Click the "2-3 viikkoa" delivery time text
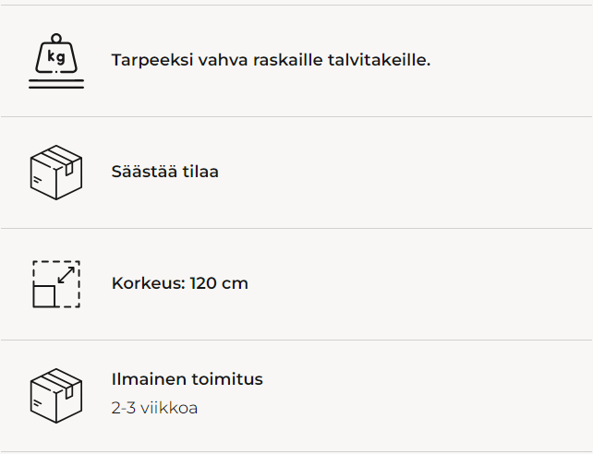Image resolution: width=593 pixels, height=454 pixels. click(x=154, y=408)
